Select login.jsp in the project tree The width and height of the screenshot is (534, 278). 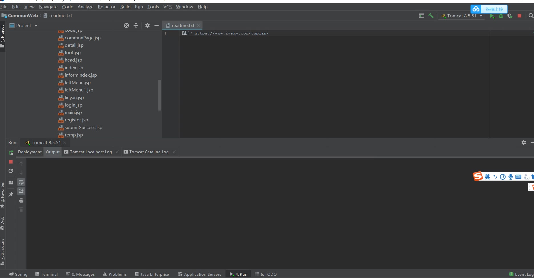coord(73,105)
